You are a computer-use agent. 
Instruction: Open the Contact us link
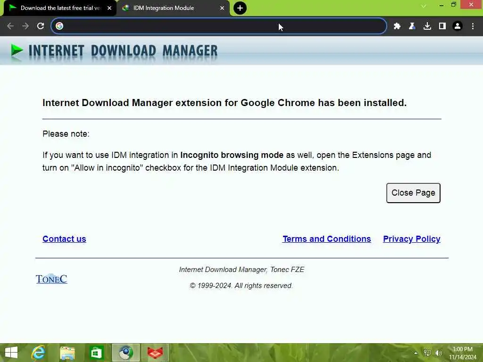(64, 239)
